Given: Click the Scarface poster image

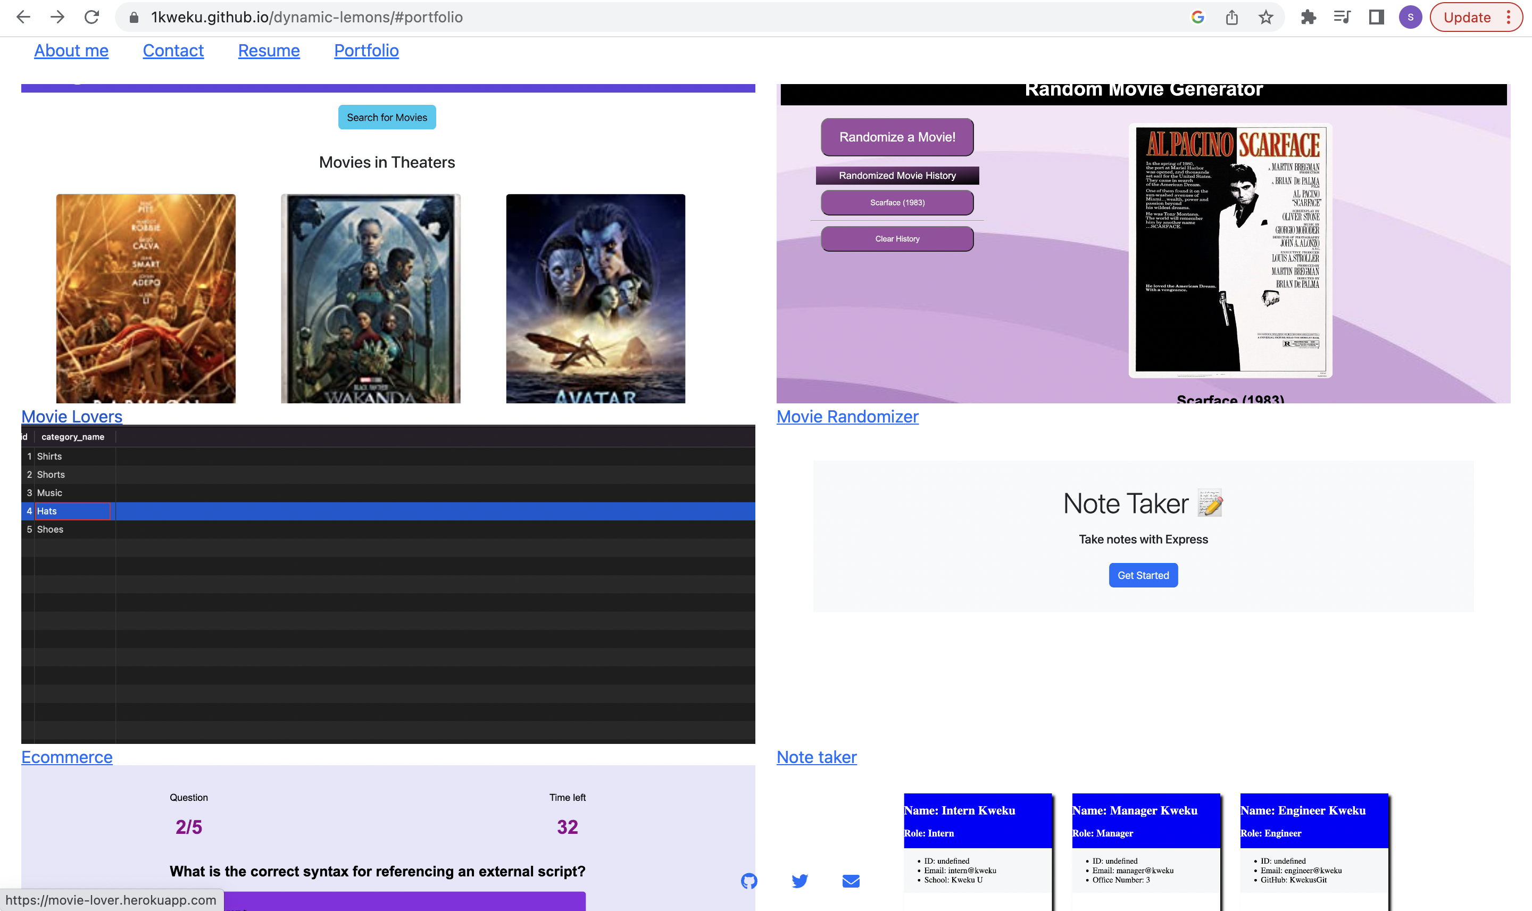Looking at the screenshot, I should (1230, 250).
